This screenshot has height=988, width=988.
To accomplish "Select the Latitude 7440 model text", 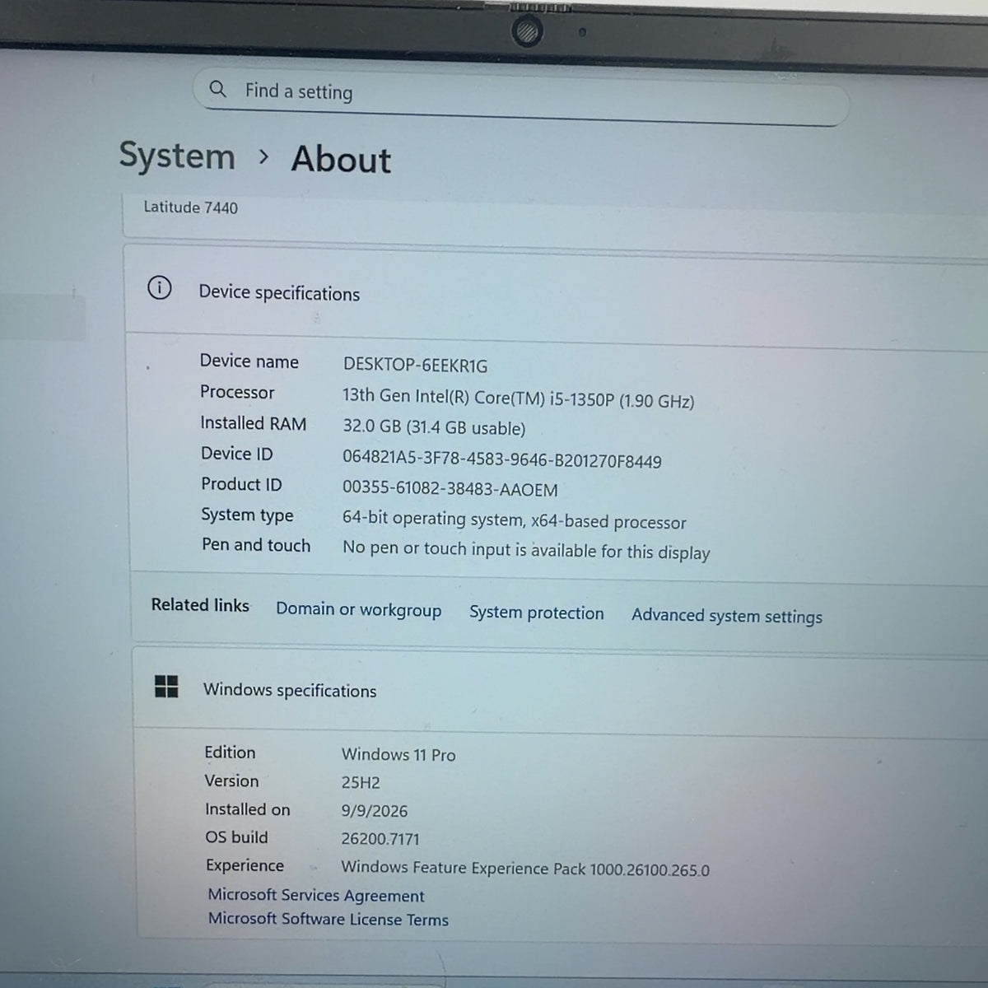I will click(190, 207).
